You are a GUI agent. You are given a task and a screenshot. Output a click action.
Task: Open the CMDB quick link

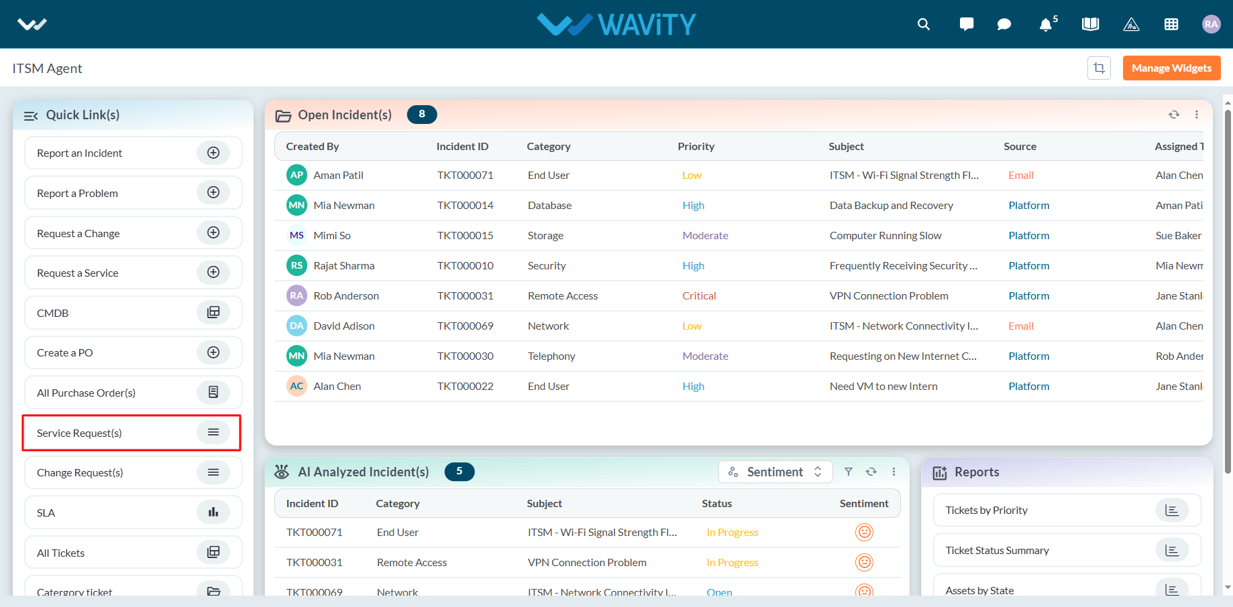133,313
